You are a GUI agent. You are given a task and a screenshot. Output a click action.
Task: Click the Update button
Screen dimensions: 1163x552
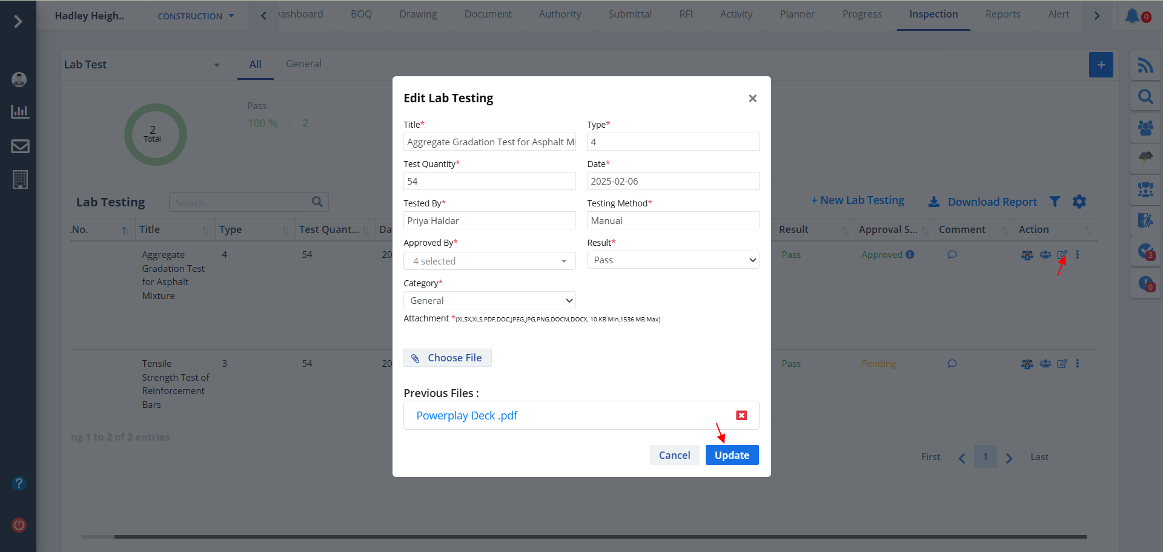tap(732, 455)
